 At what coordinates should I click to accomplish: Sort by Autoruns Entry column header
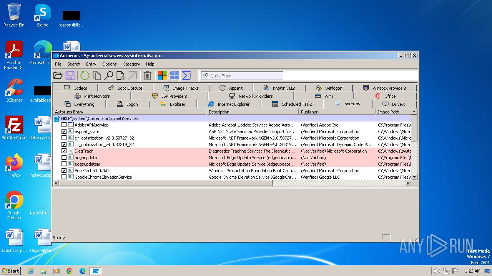[x=130, y=112]
